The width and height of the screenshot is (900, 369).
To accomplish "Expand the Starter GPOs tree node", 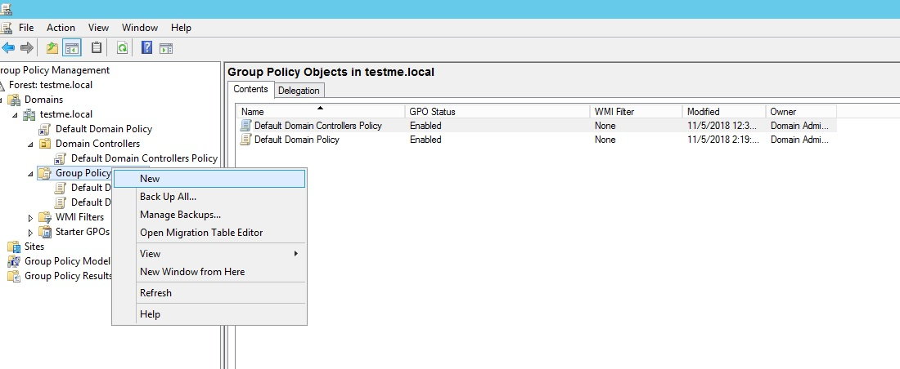I will 31,232.
